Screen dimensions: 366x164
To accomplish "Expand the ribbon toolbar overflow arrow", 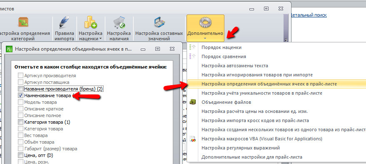I will click(286, 40).
